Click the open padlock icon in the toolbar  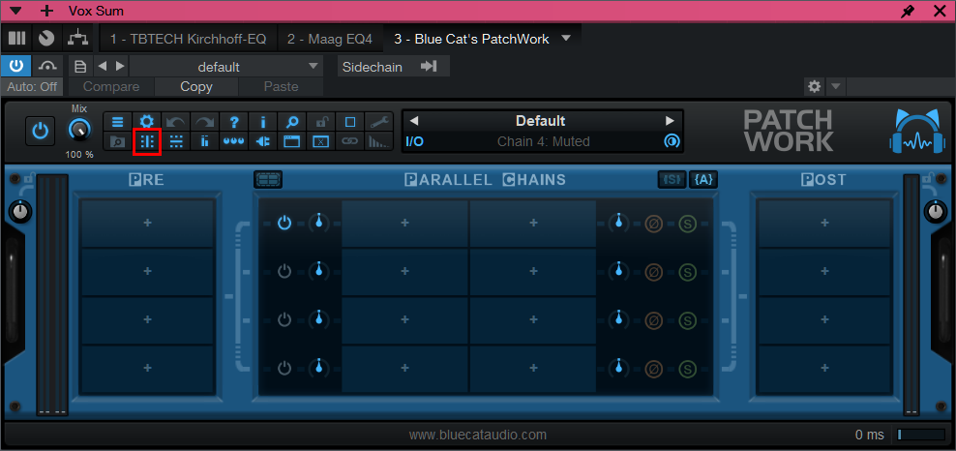coord(321,123)
